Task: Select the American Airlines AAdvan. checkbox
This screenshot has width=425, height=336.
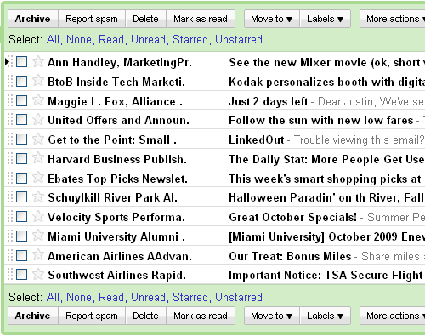Action: click(22, 255)
